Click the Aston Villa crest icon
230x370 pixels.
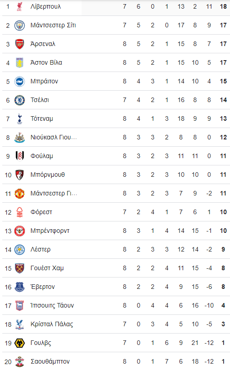tap(20, 62)
